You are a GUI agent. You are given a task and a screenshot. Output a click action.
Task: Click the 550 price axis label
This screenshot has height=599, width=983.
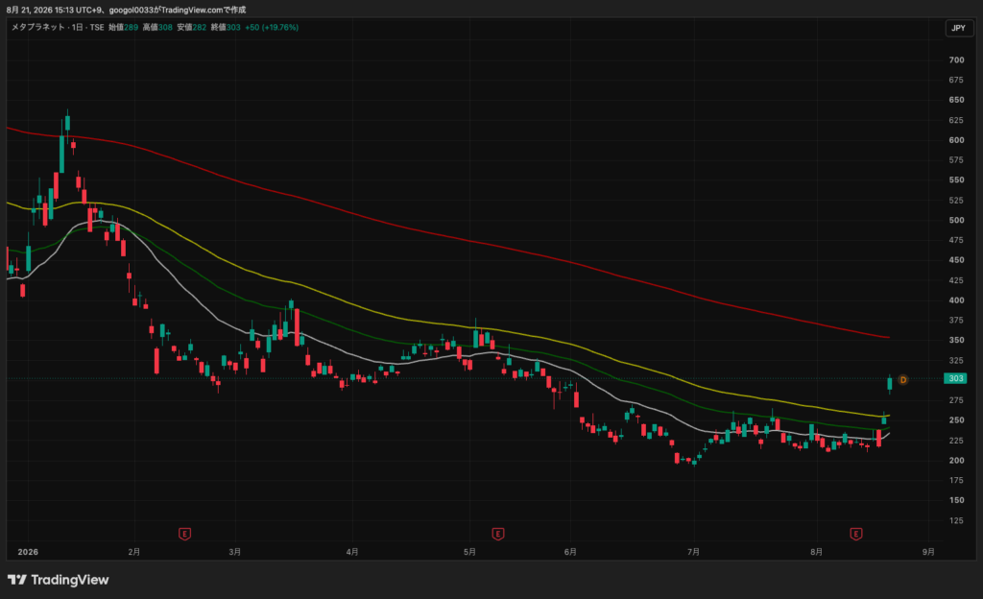tap(957, 180)
